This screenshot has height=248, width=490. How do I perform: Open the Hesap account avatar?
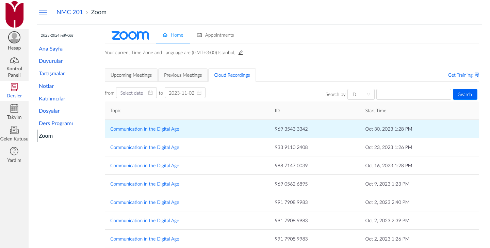pyautogui.click(x=14, y=38)
